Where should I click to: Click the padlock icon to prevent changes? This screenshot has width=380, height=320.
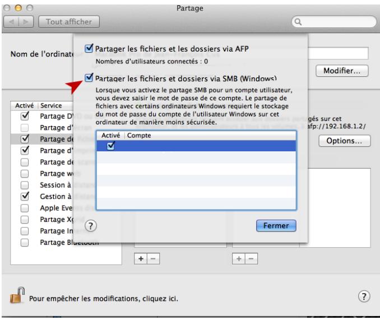[17, 295]
